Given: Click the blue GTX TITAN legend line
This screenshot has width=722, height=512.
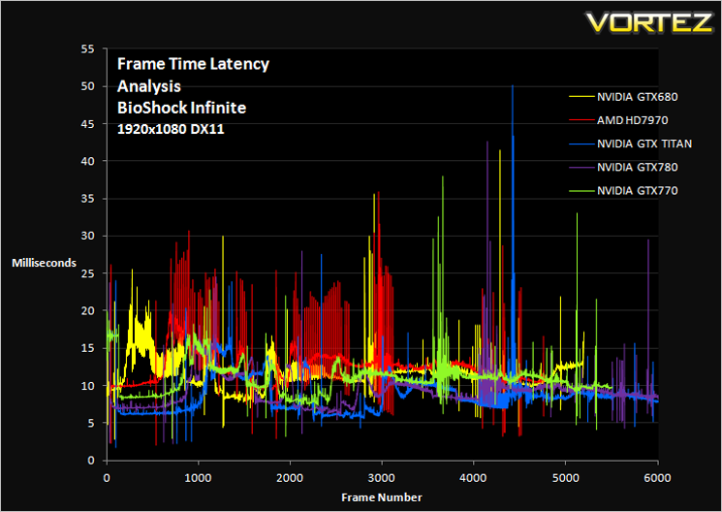Looking at the screenshot, I should click(x=581, y=144).
